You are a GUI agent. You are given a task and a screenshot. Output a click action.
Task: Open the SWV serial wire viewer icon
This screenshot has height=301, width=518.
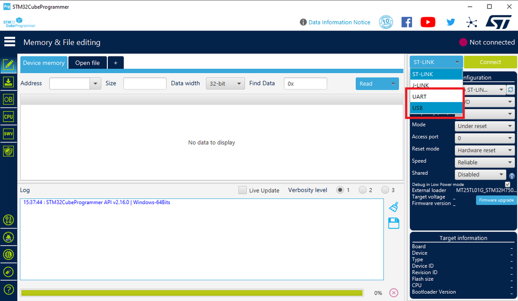pos(8,134)
